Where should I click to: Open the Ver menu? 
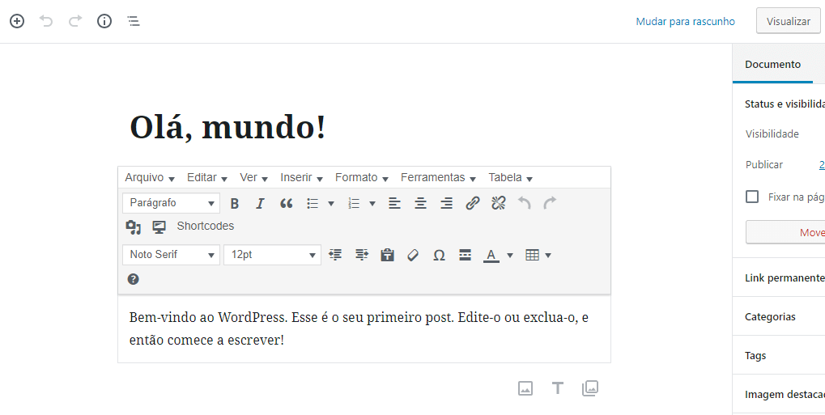pyautogui.click(x=253, y=178)
